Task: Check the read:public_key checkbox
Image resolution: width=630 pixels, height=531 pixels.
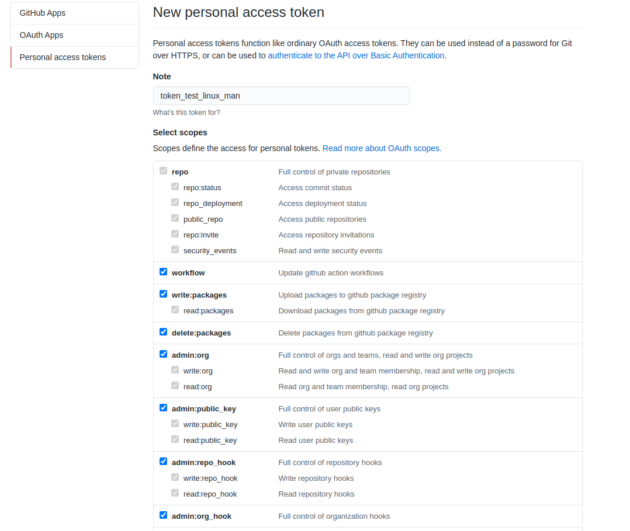Action: (x=175, y=439)
